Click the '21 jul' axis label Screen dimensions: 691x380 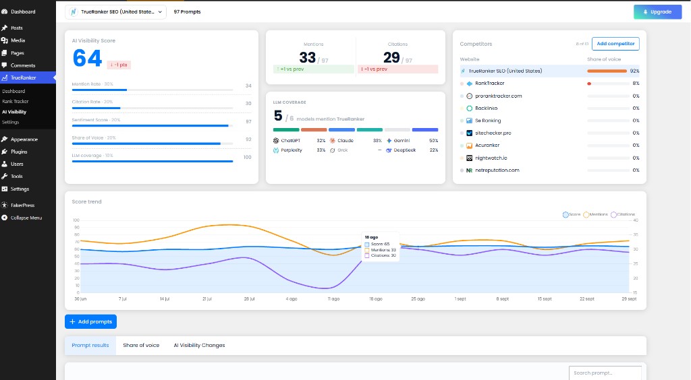[207, 299]
